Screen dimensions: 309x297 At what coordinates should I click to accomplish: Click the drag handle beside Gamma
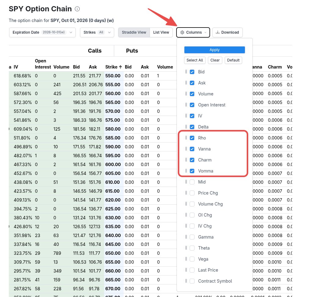186,237
